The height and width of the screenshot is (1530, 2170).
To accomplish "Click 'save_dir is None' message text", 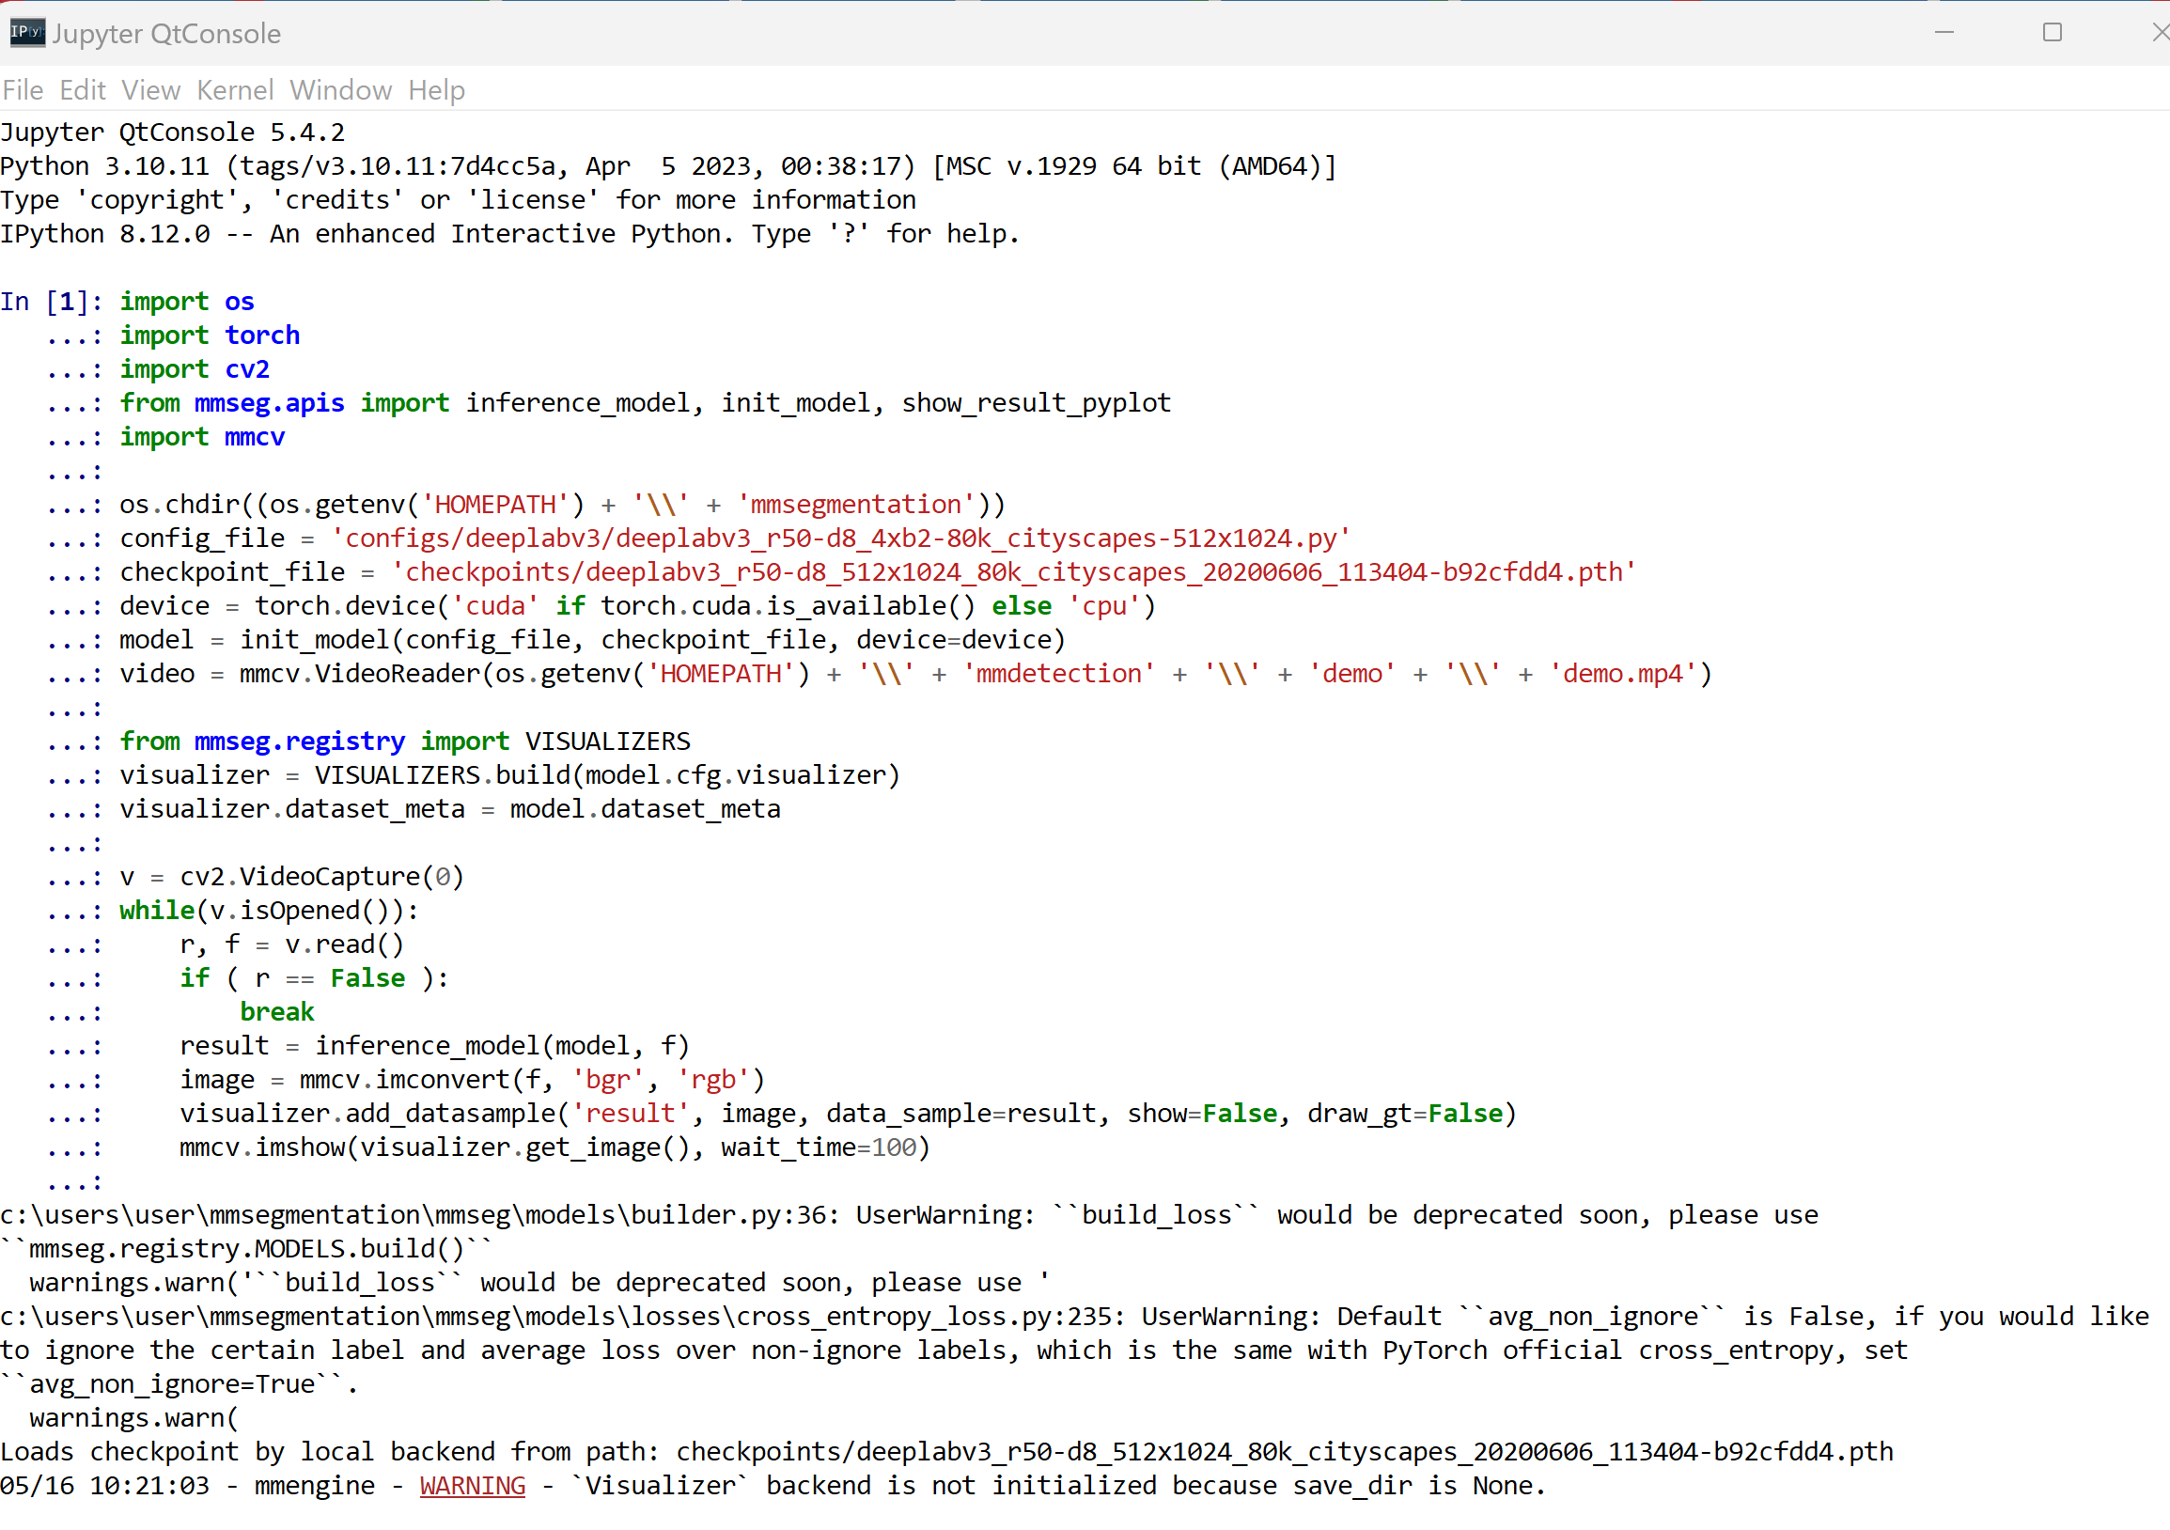I will tap(1412, 1486).
